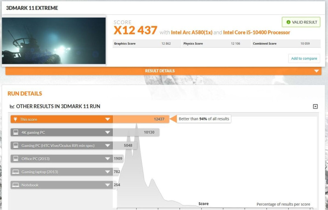Expand the Office PC (2013) dropdown arrow

click(107, 158)
